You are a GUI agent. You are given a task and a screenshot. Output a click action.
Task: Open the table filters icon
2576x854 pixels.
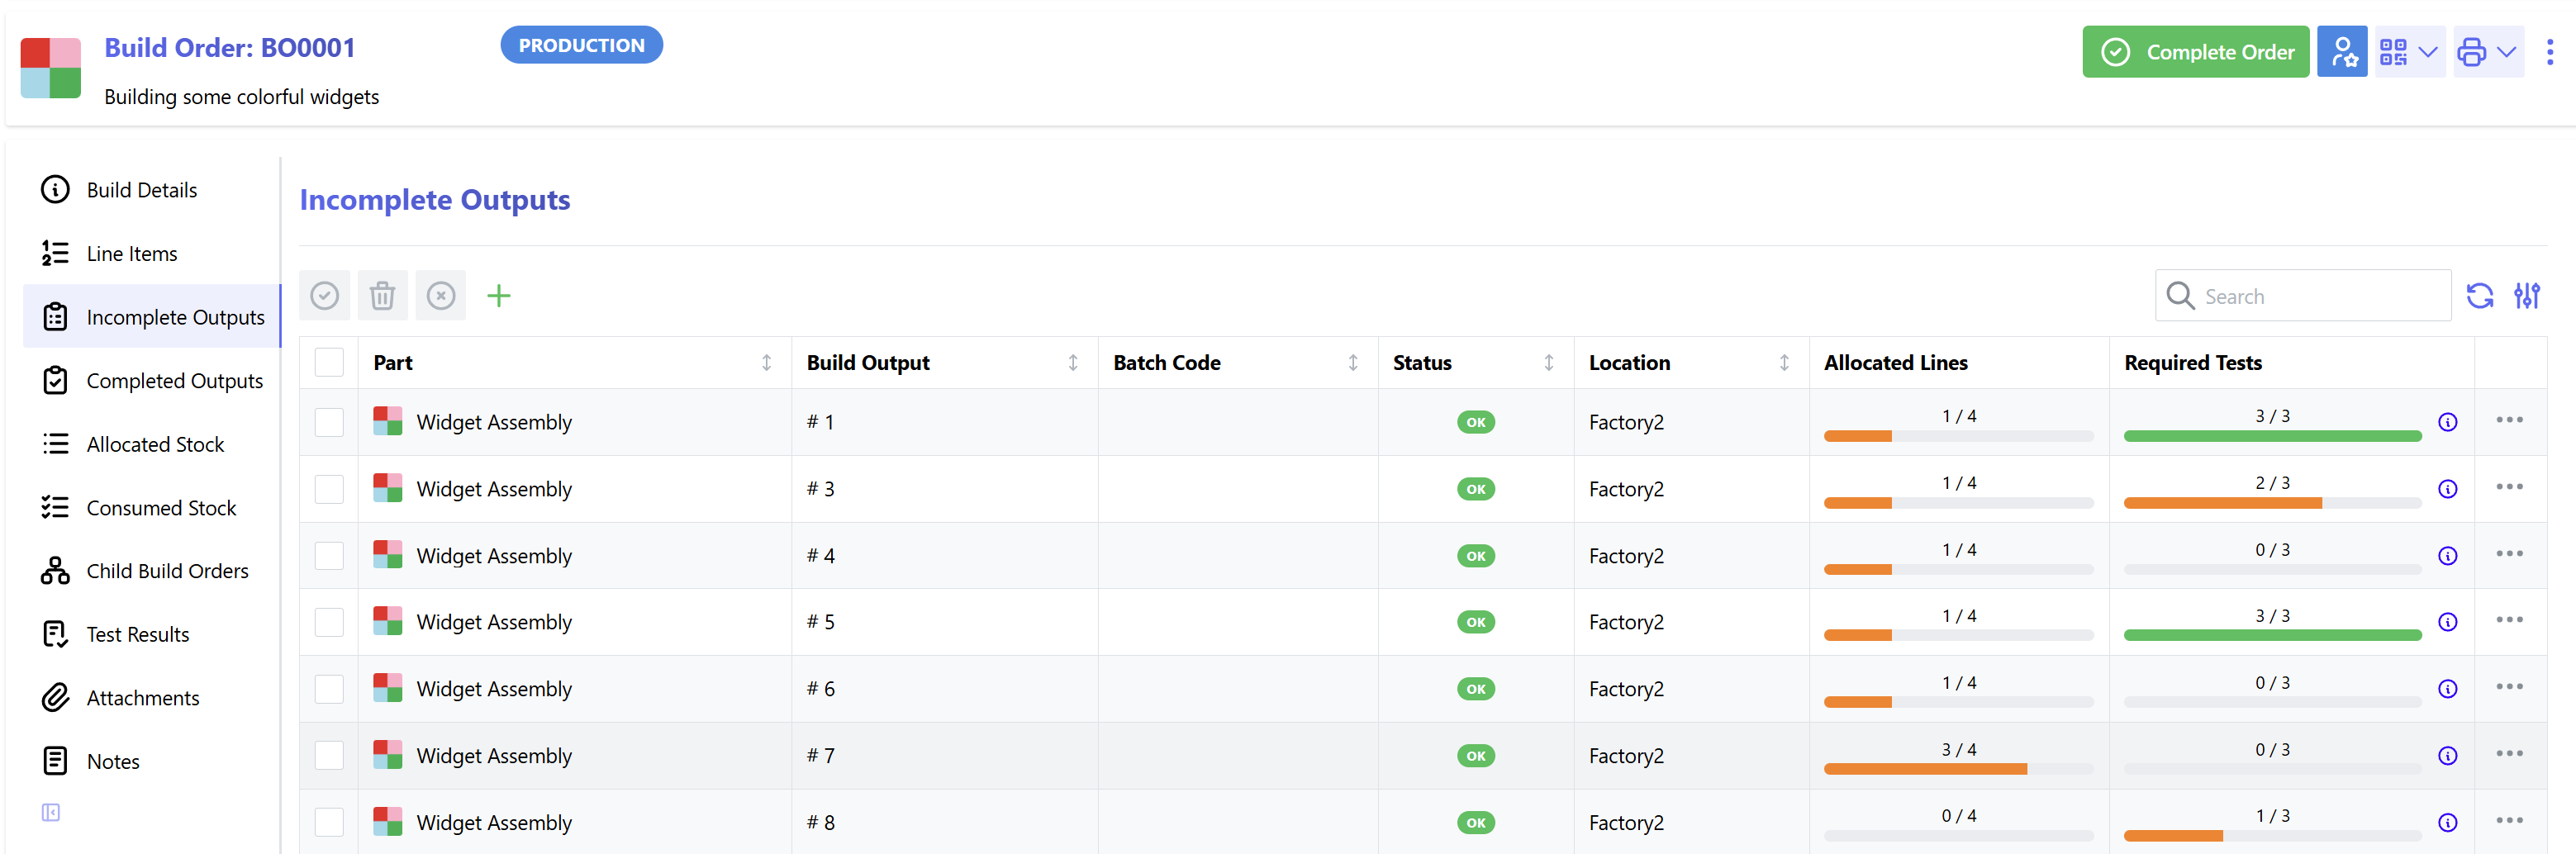click(x=2529, y=295)
